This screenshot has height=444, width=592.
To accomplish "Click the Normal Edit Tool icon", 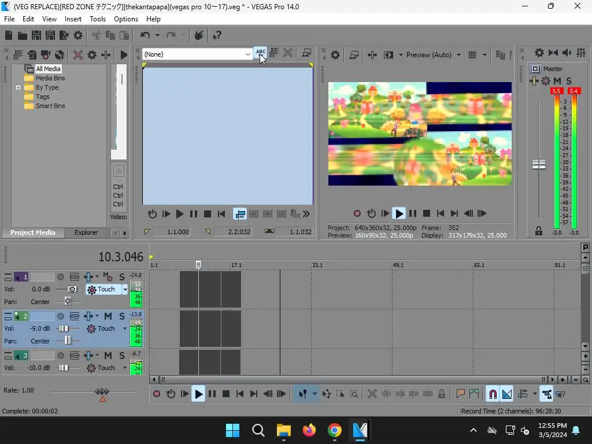I will [x=303, y=394].
